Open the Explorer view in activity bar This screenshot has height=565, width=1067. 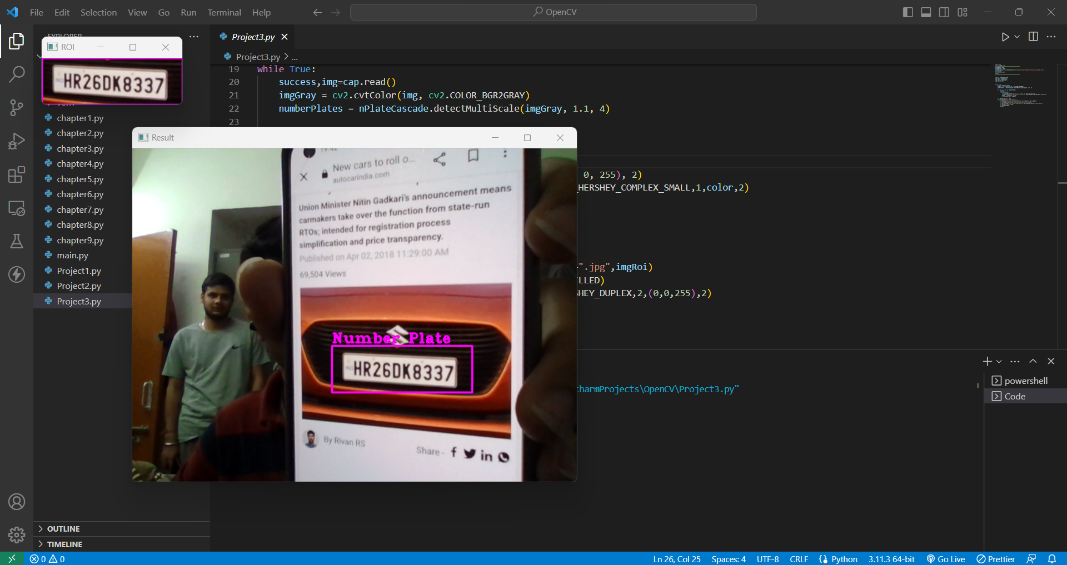pos(17,41)
